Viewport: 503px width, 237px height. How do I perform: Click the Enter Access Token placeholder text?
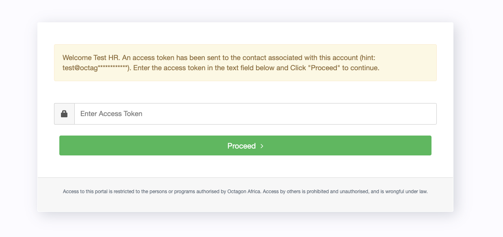coord(111,114)
